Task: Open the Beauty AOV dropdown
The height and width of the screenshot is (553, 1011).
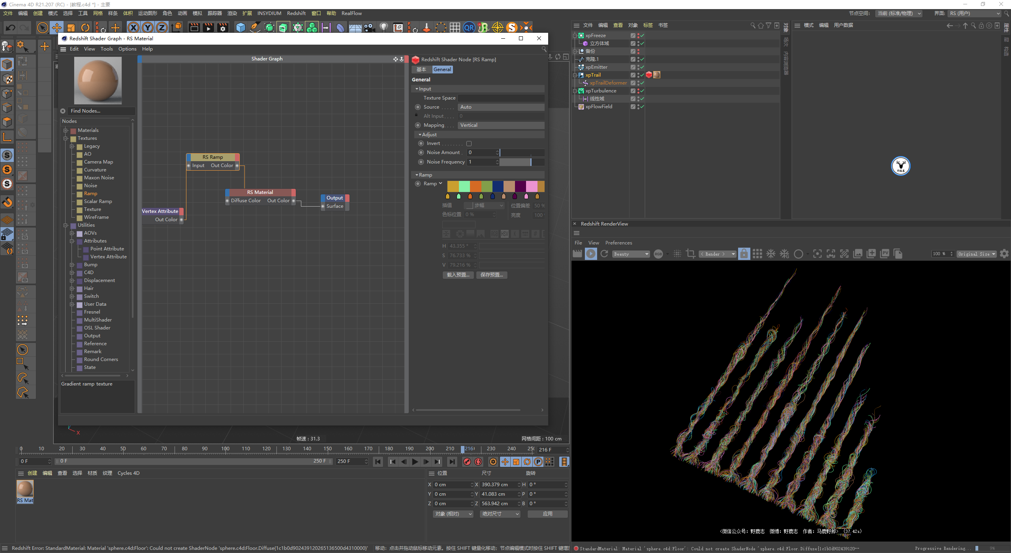Action: (631, 254)
